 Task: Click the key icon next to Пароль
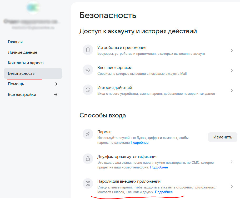pos(88,134)
